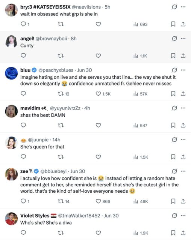This screenshot has width=191, height=240.
Task: Open bluu's blue rose avatar
Action: tap(11, 73)
